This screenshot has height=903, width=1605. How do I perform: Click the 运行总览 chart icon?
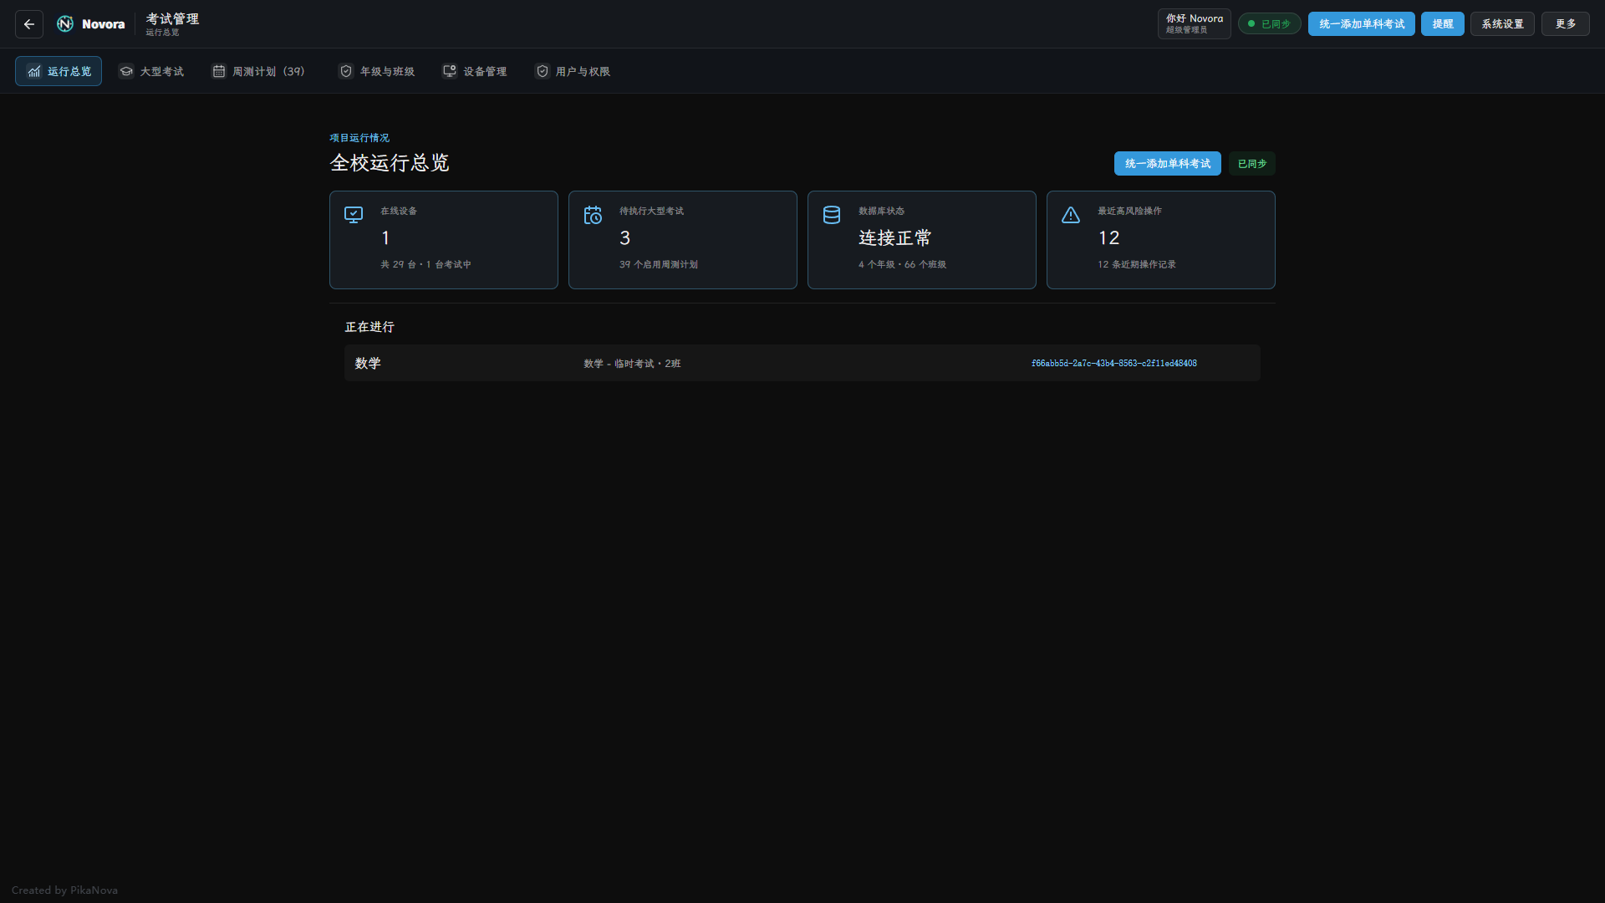click(34, 71)
